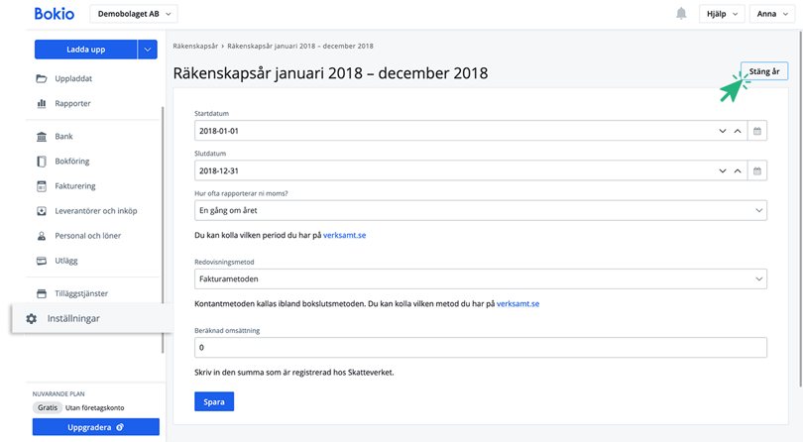Click the Inställningar gear icon
803x442 pixels.
point(32,318)
